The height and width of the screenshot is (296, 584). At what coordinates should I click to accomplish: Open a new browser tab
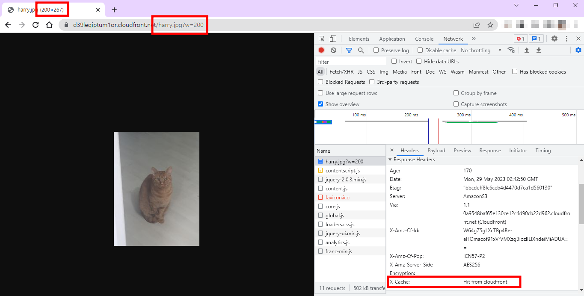[x=114, y=10]
